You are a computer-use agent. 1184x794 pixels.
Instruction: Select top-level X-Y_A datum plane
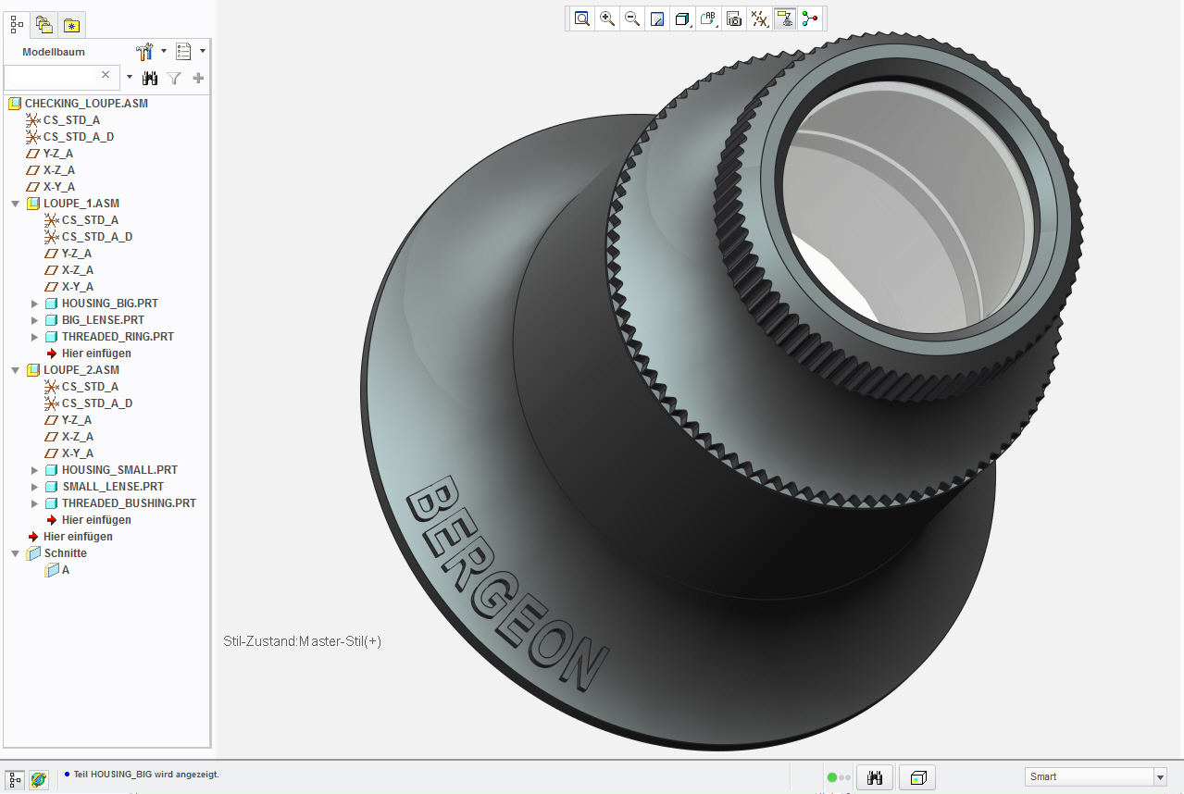click(59, 187)
